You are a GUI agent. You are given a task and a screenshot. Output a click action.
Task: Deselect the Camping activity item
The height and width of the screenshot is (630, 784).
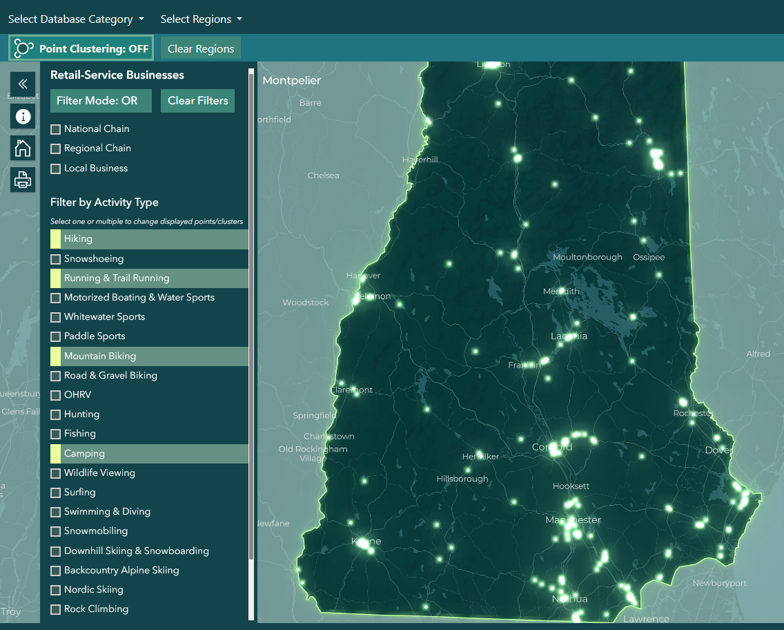click(x=149, y=453)
